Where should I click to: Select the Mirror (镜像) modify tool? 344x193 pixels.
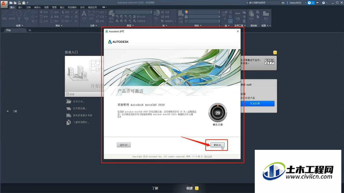pos(55,17)
